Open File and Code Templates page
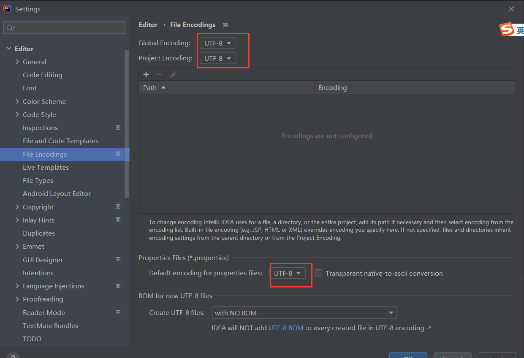 tap(60, 141)
